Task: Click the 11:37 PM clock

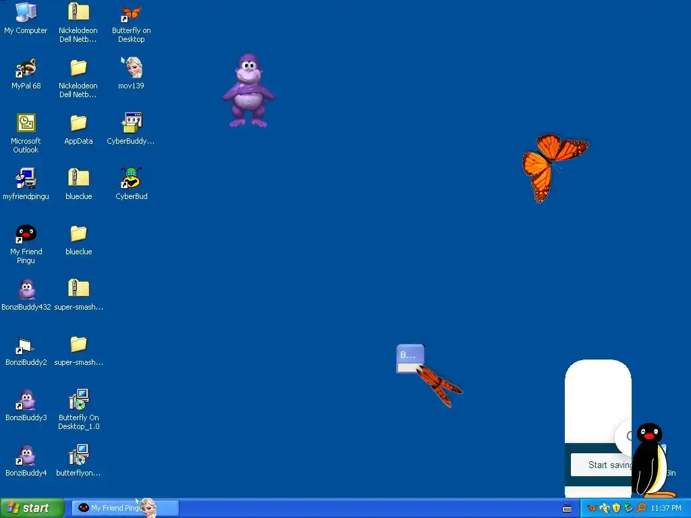Action: click(x=666, y=509)
